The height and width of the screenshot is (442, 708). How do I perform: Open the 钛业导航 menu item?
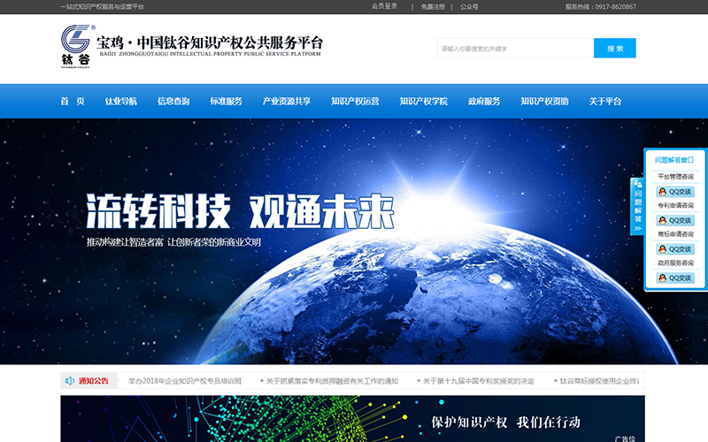(x=120, y=102)
